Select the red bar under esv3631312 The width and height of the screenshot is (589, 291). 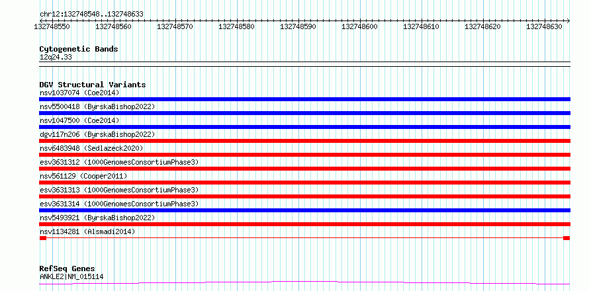click(x=304, y=169)
